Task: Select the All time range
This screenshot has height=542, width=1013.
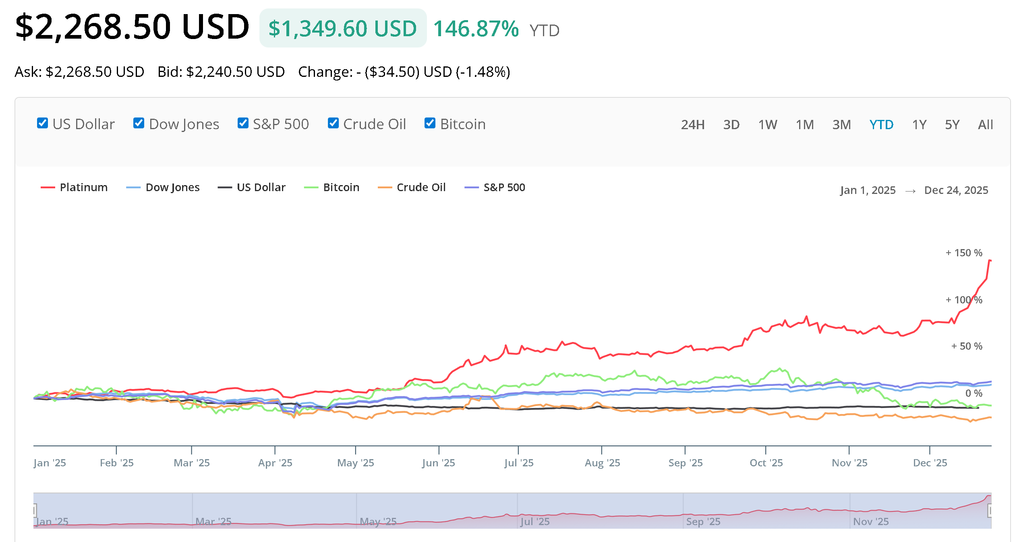Action: tap(985, 125)
